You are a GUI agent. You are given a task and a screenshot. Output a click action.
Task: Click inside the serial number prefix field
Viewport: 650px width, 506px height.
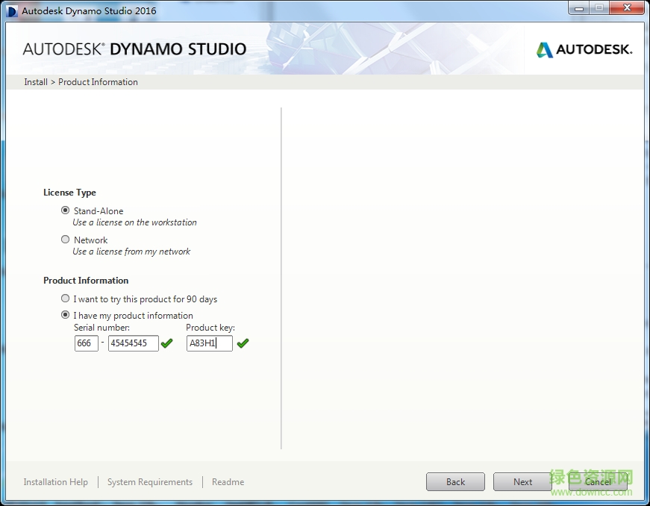coord(86,343)
